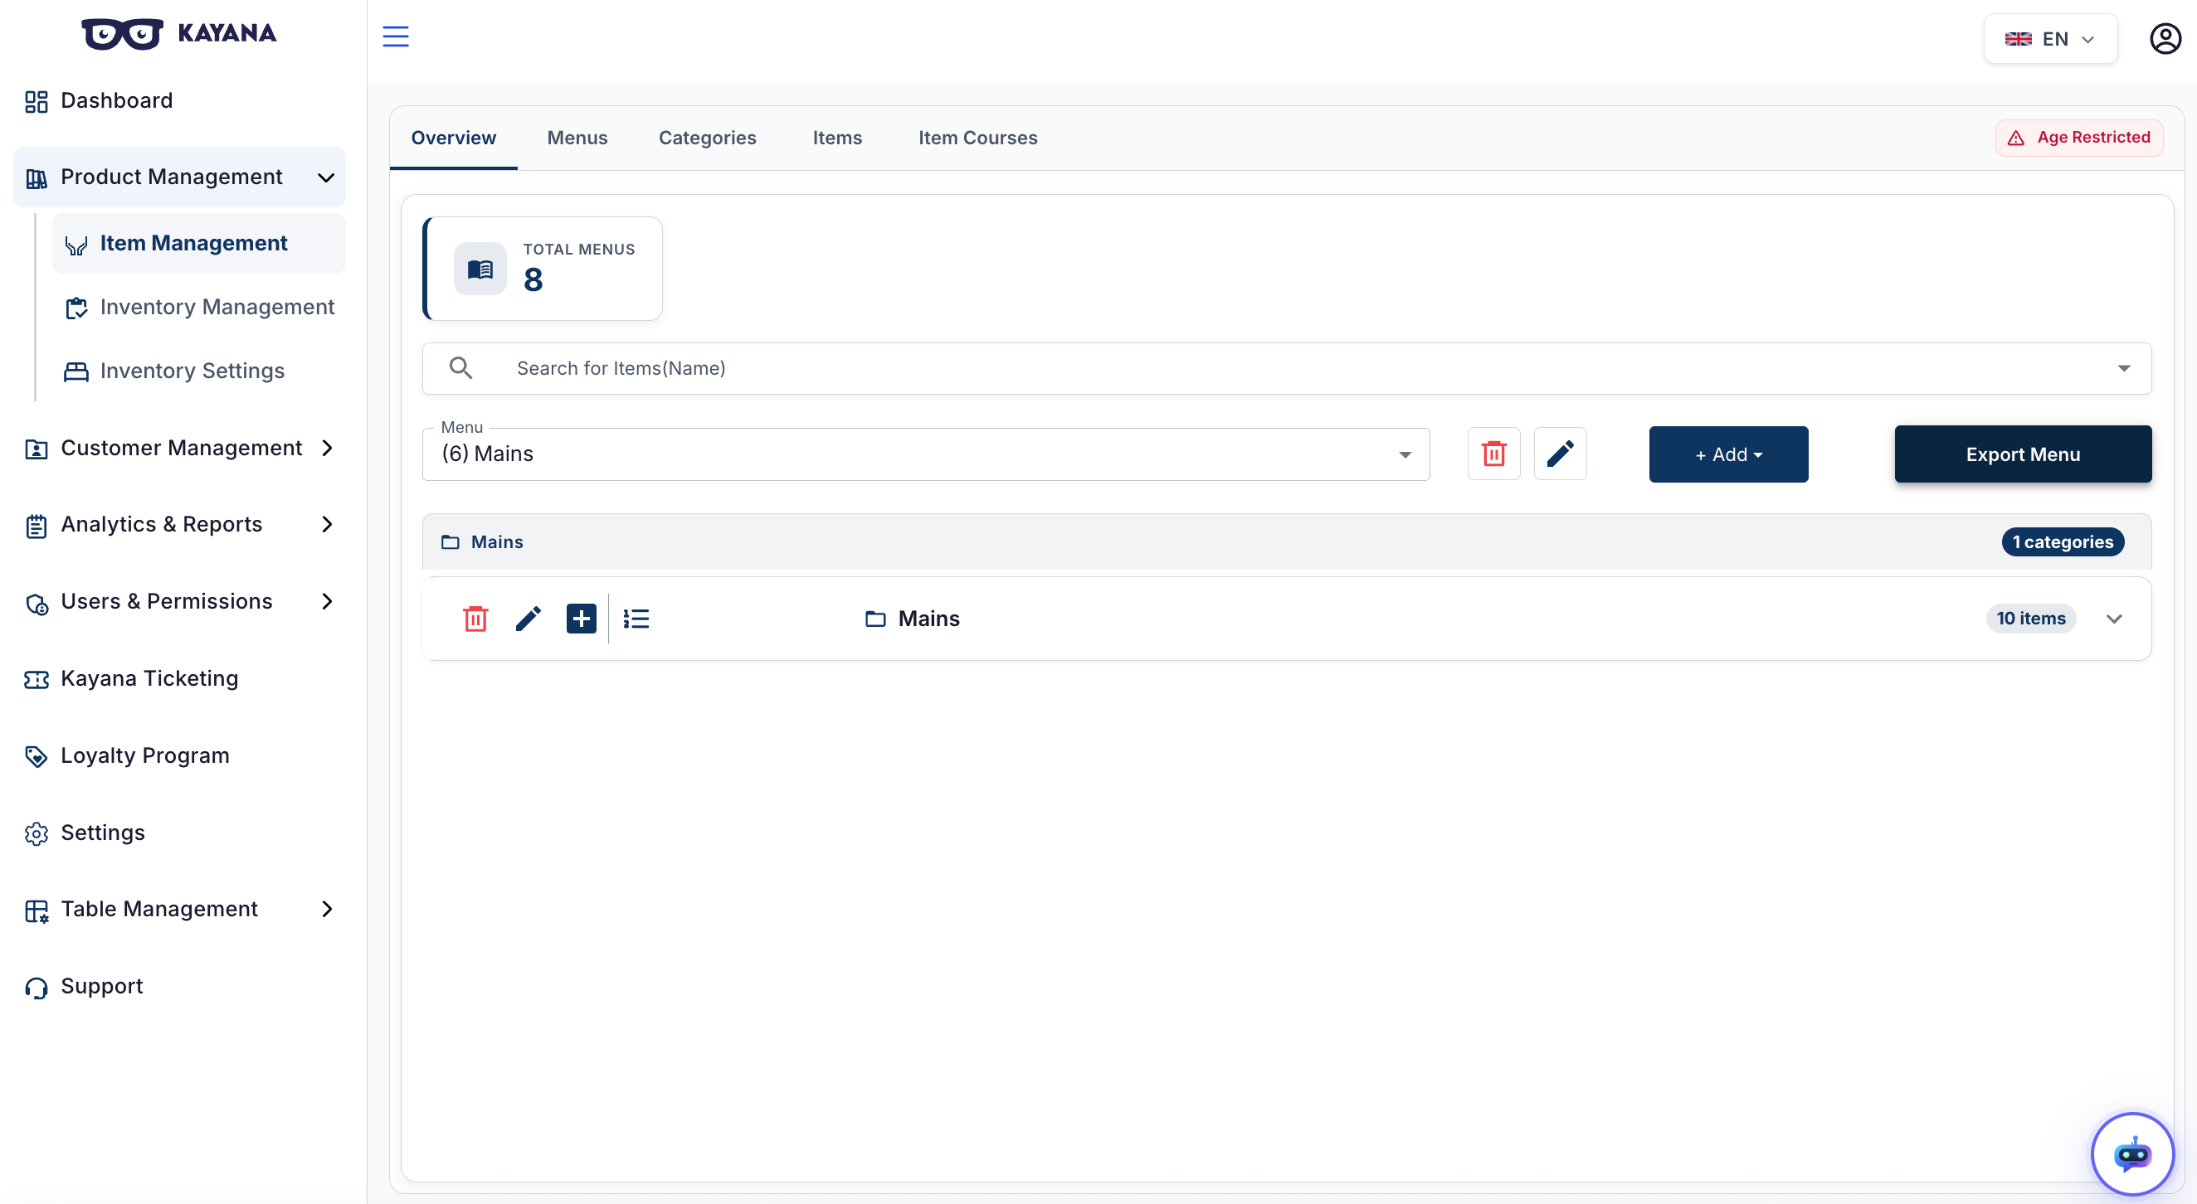Switch to the Menus tab
This screenshot has height=1204, width=2197.
tap(577, 137)
